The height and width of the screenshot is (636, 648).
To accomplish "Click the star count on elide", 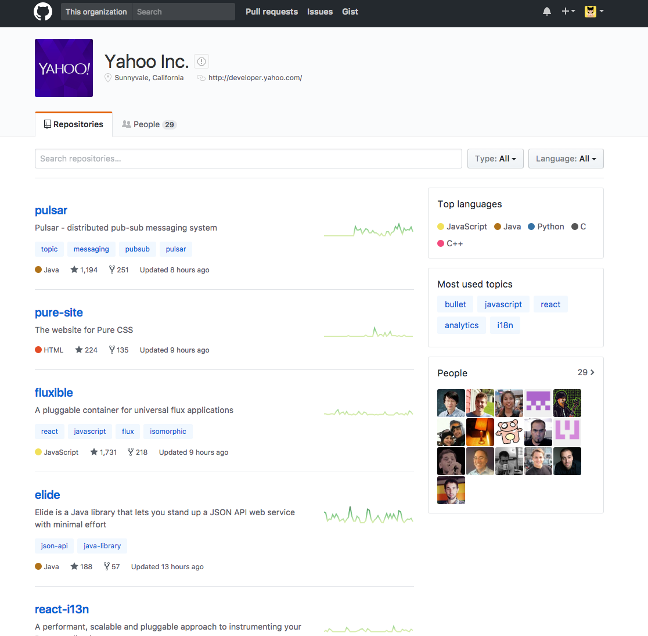I will point(81,566).
